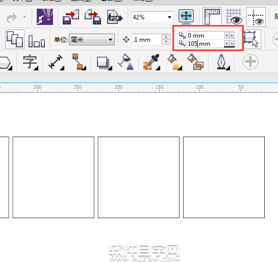Open the 42% zoom level dropdown
The height and width of the screenshot is (263, 278).
point(169,17)
